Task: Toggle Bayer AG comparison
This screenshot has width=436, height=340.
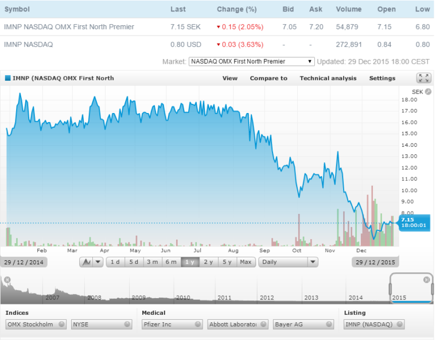Action: 303,324
